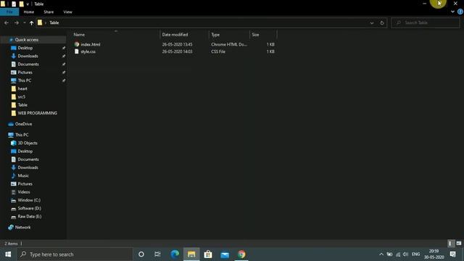464x261 pixels.
Task: Open the recent locations dropdown arrow
Action: pos(24,22)
